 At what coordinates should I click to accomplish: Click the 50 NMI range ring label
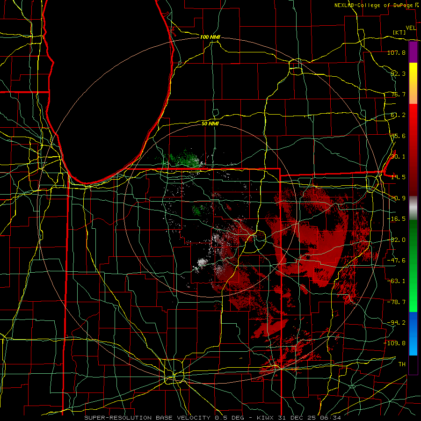(x=210, y=123)
